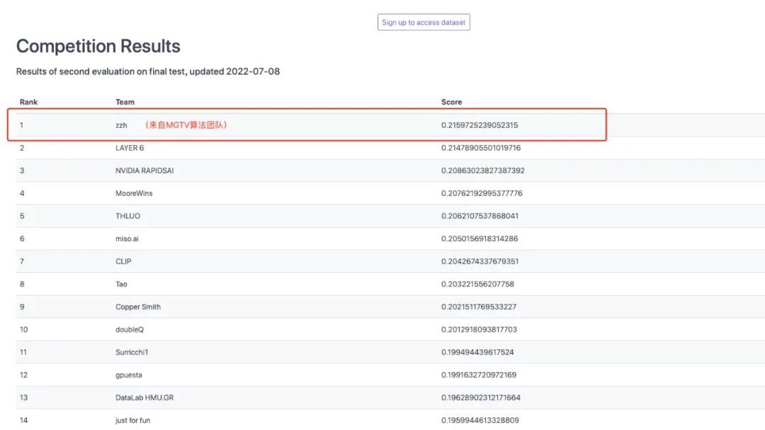The height and width of the screenshot is (430, 765).
Task: Select the Score column header
Action: [x=451, y=103]
